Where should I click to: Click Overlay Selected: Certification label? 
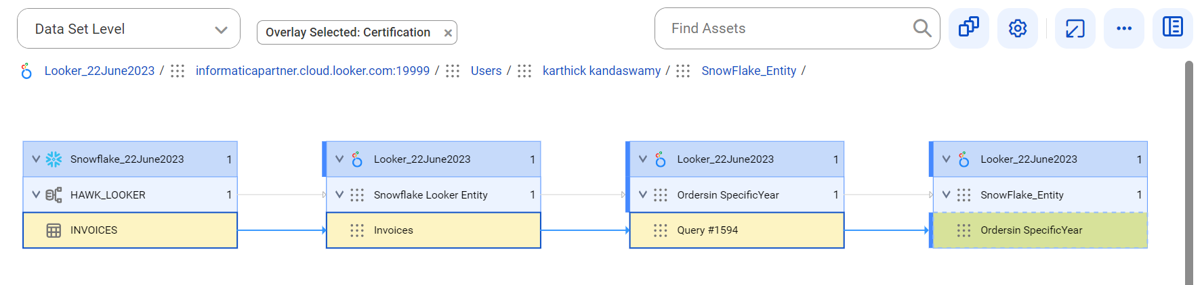348,32
